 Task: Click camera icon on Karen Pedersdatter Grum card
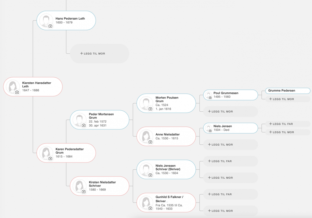50,158
